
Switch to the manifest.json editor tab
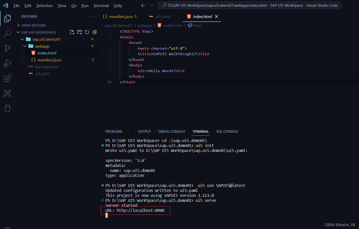[x=120, y=16]
